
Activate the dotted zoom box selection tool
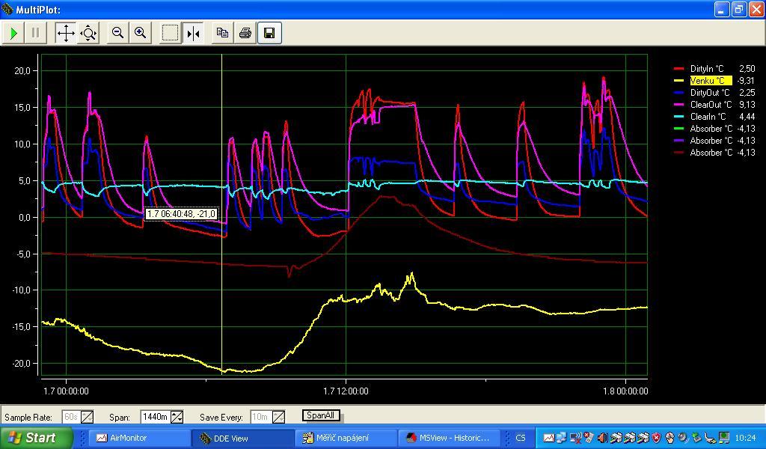pyautogui.click(x=171, y=33)
